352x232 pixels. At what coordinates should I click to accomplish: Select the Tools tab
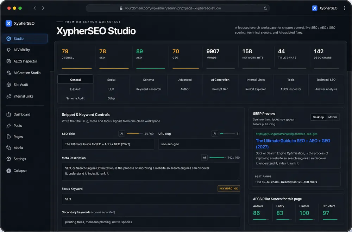tap(291, 80)
